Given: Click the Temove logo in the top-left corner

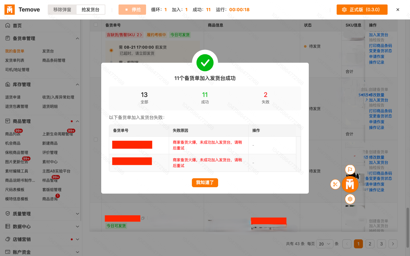Looking at the screenshot, I should (10, 10).
